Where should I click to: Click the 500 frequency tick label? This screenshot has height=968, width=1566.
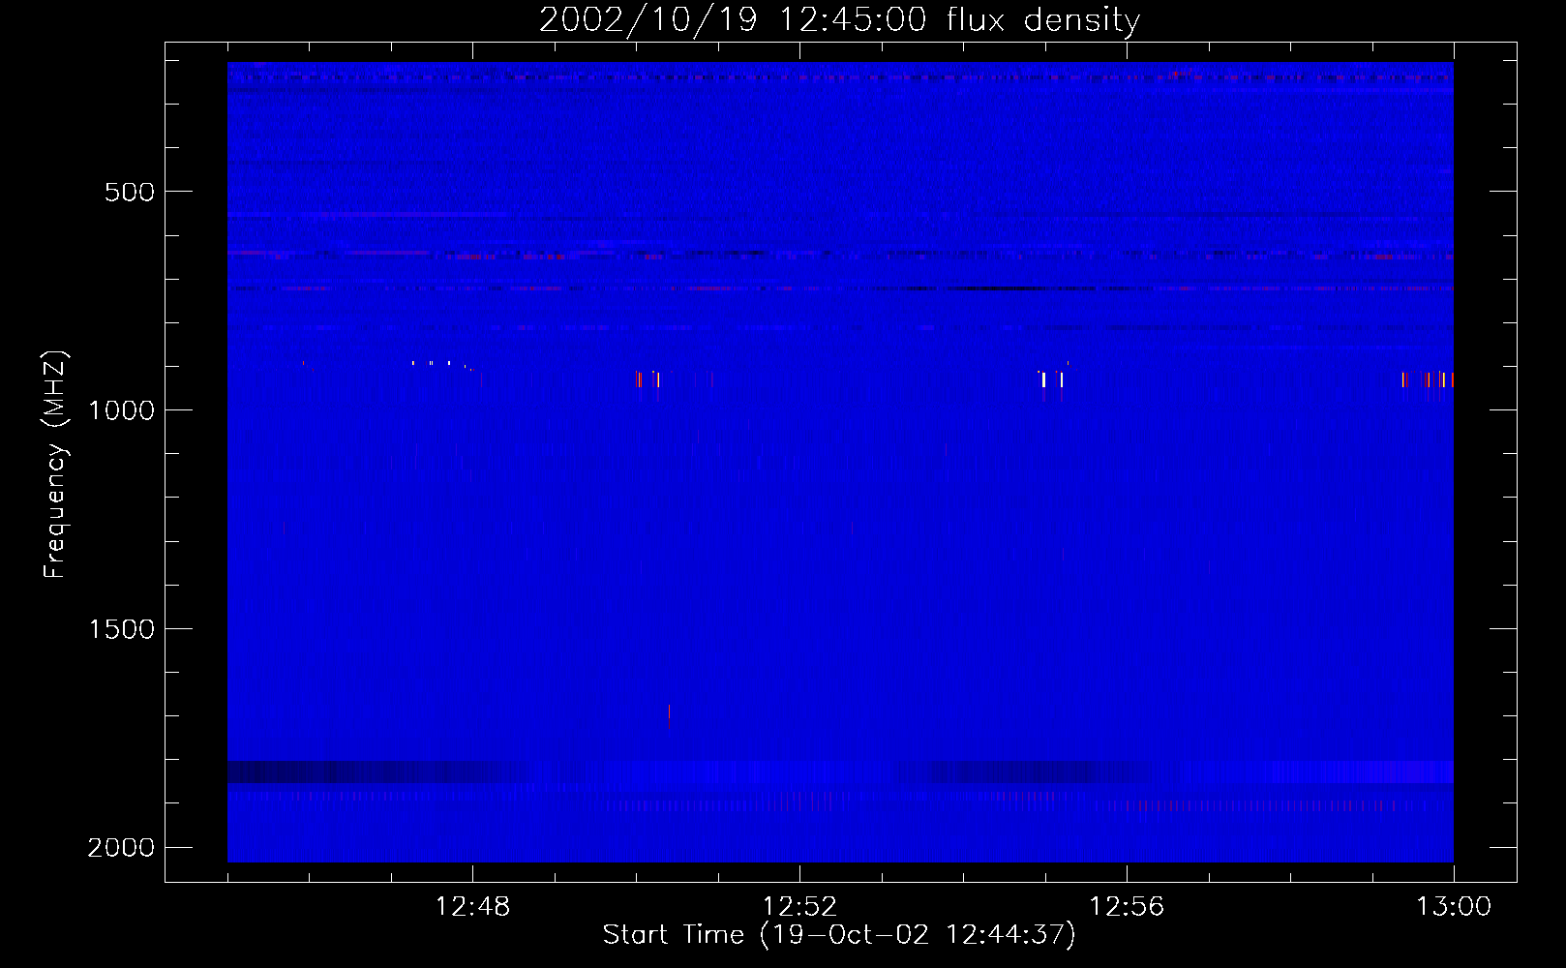click(130, 192)
